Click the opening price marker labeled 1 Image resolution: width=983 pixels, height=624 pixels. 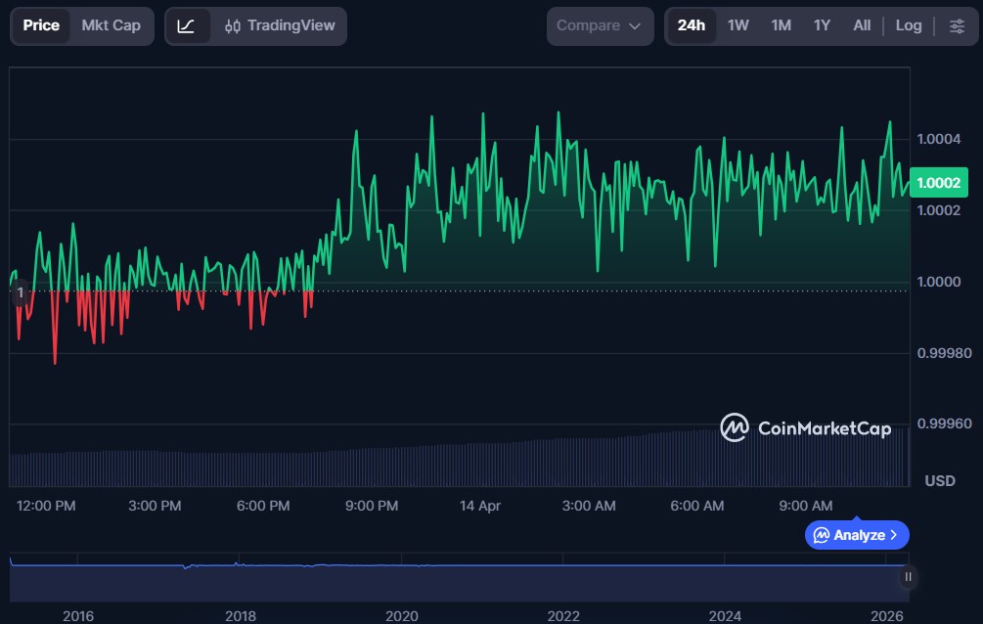[x=20, y=292]
